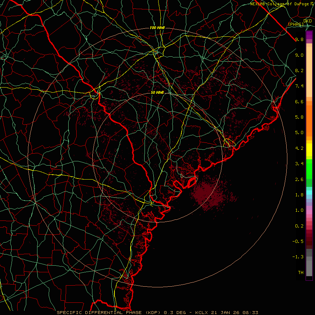Image resolution: width=315 pixels, height=315 pixels.
Task: Click the yellow band of the color scale
Action: 309,150
